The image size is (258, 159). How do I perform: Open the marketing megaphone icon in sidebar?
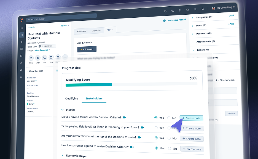[x=21, y=42]
